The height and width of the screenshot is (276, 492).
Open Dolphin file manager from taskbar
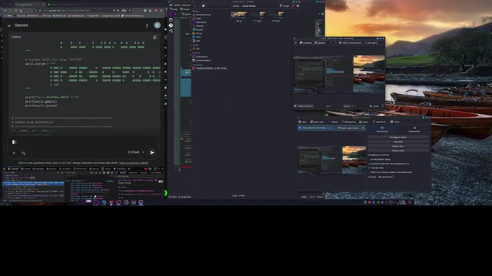point(96,202)
